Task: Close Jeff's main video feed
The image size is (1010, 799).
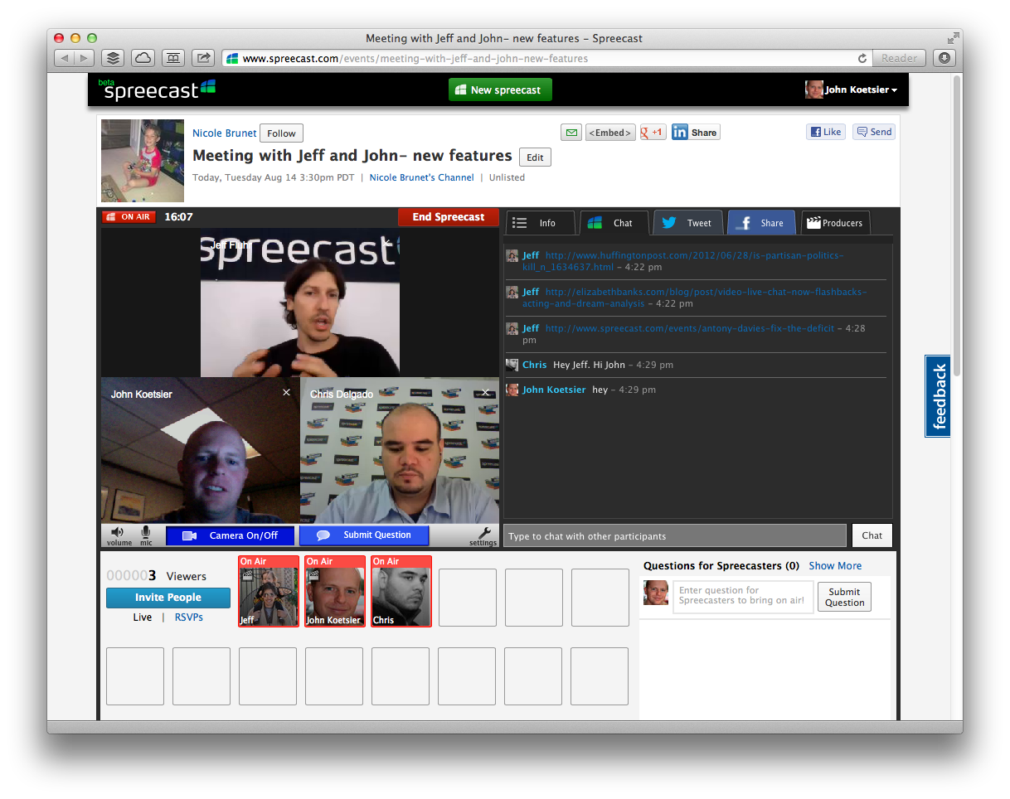Action: tap(386, 244)
